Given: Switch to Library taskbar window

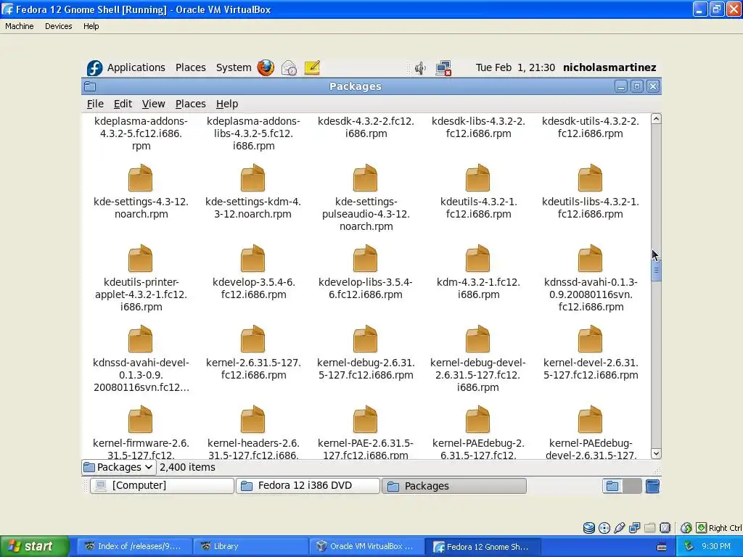Looking at the screenshot, I should 251,546.
